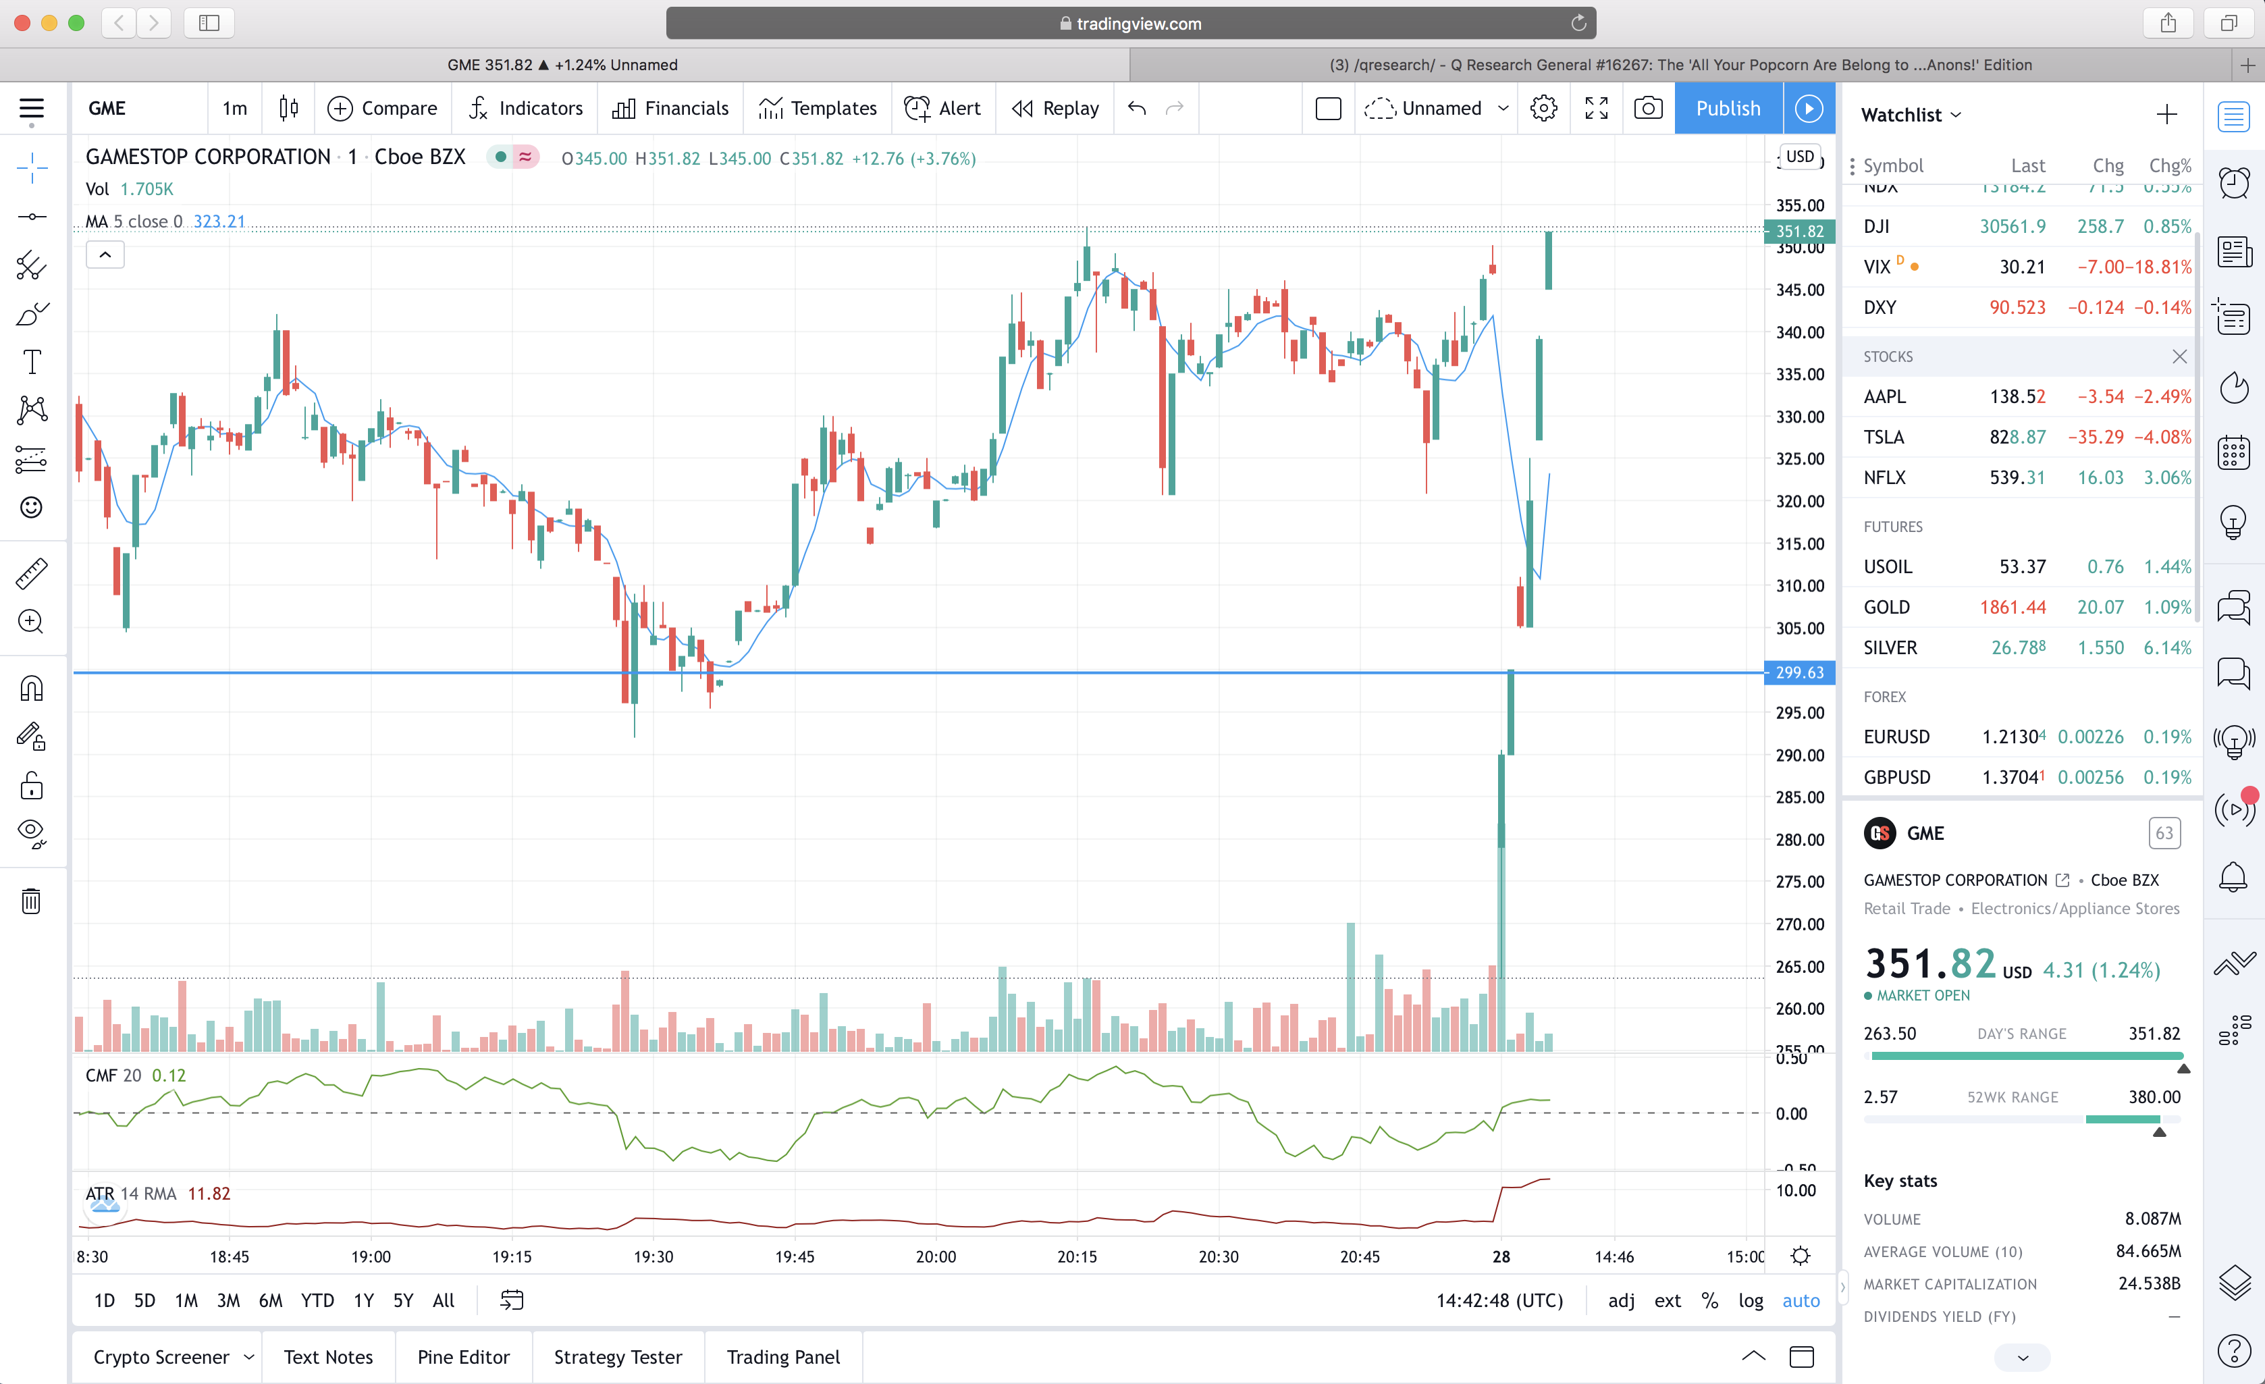
Task: Open the Text Notes tab
Action: (x=328, y=1358)
